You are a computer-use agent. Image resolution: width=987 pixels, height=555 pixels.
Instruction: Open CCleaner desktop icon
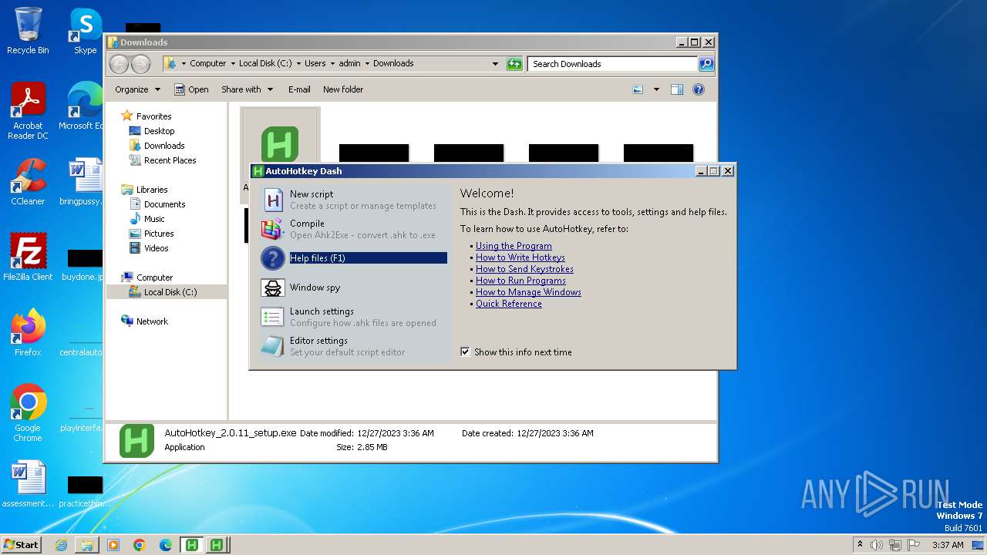pos(28,183)
